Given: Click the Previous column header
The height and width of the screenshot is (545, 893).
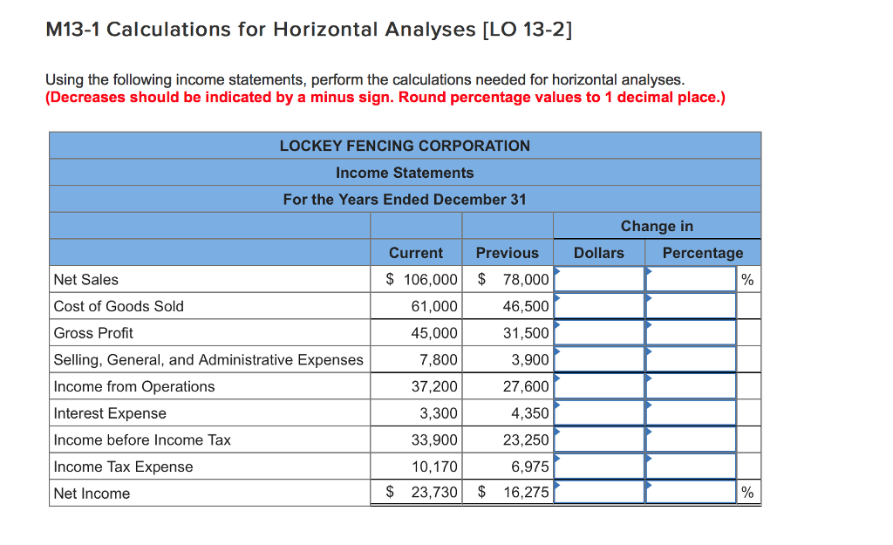Looking at the screenshot, I should (x=507, y=253).
